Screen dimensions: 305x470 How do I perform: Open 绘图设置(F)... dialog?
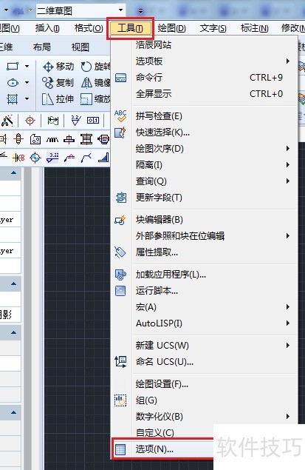pos(203,384)
